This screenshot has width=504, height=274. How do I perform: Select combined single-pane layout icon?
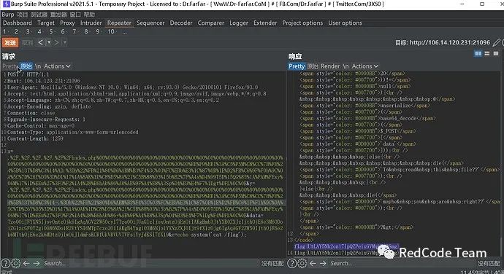(496, 54)
